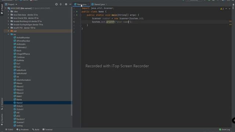The width and height of the screenshot is (235, 132).
Task: Open the Arithmetic class file
Action: [x=21, y=44]
